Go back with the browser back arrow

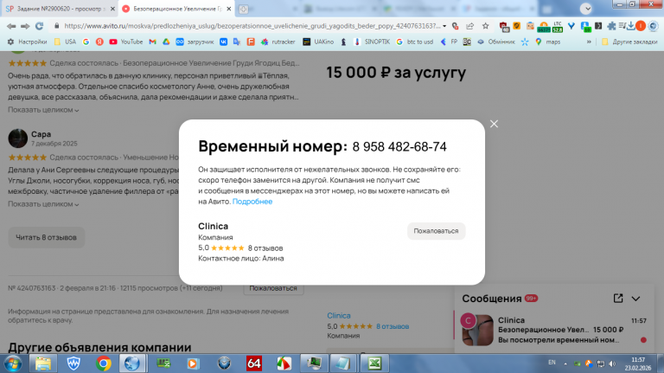click(x=11, y=26)
